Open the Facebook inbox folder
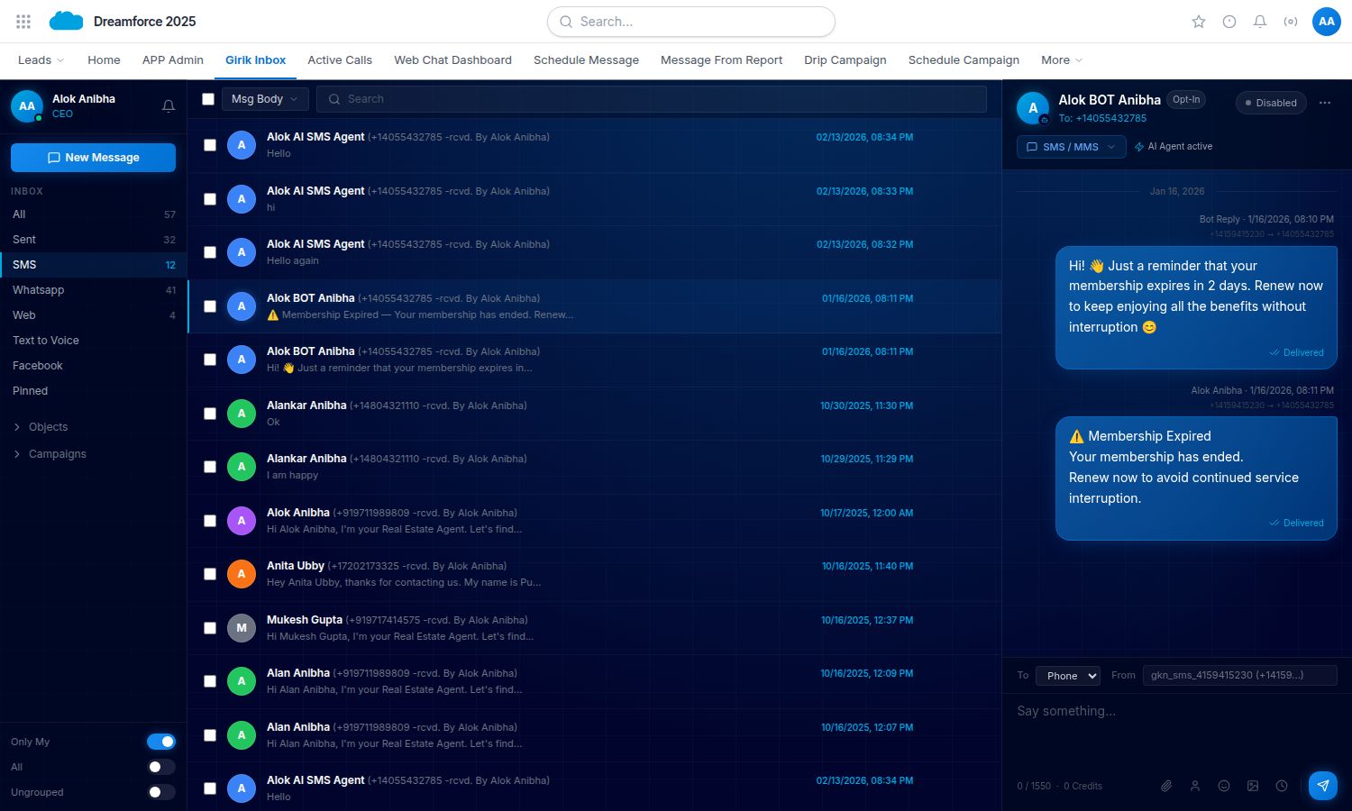Viewport: 1352px width, 811px height. [94, 366]
